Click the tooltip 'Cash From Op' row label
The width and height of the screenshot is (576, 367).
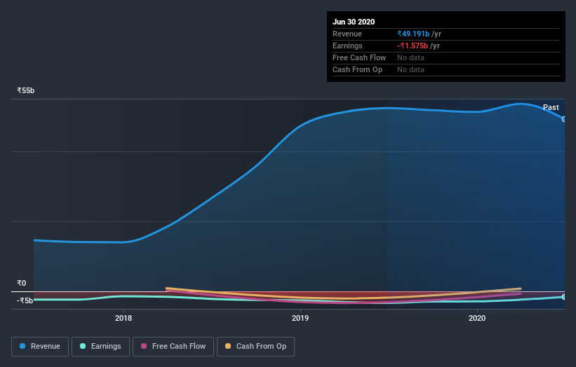click(357, 69)
